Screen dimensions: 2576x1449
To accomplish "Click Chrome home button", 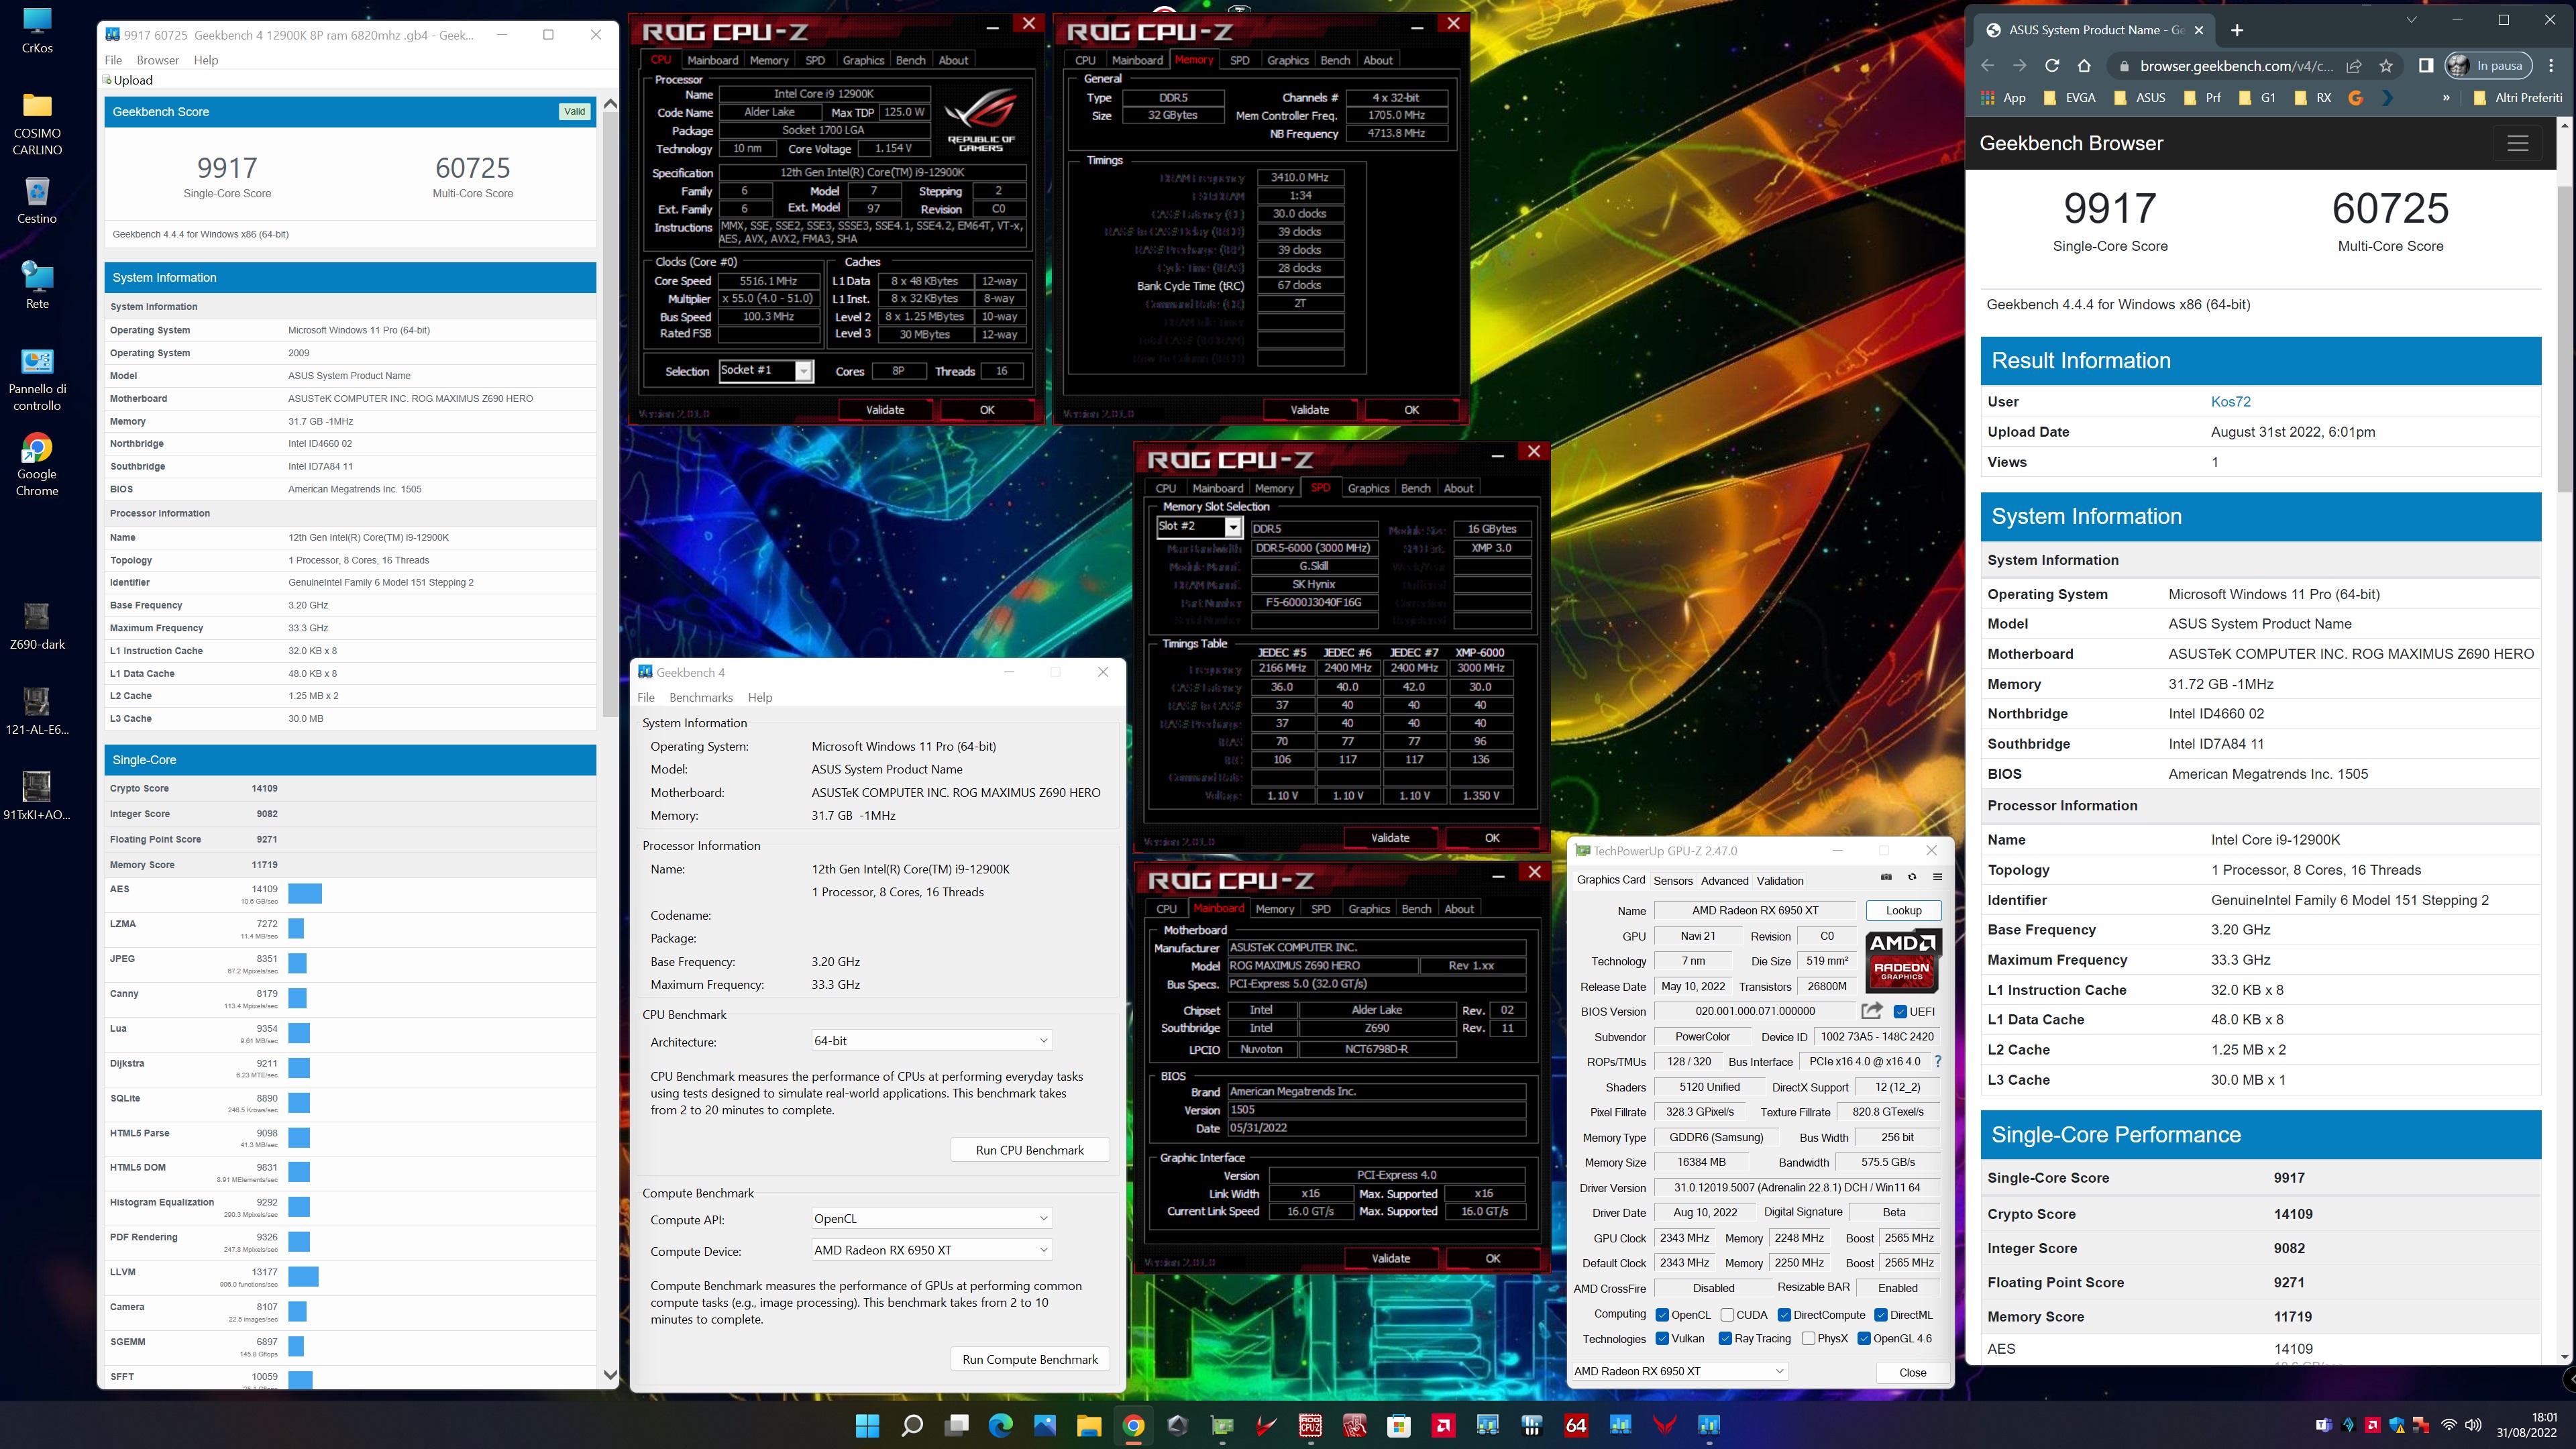I will point(2084,66).
